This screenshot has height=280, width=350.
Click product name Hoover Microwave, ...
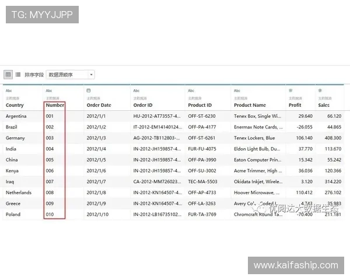257,192
